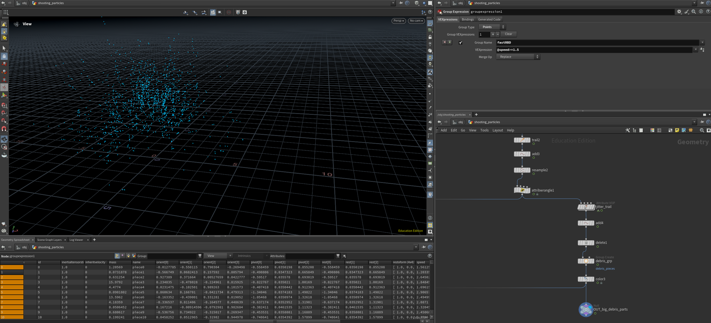This screenshot has height=323, width=711.
Task: Select the points attribute mode in spreadsheet
Action: pos(117,256)
